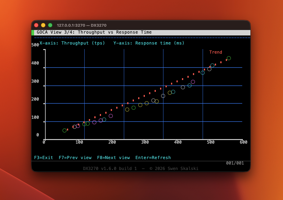
Task: Click the yellow minimize window button
Action: coord(43,25)
